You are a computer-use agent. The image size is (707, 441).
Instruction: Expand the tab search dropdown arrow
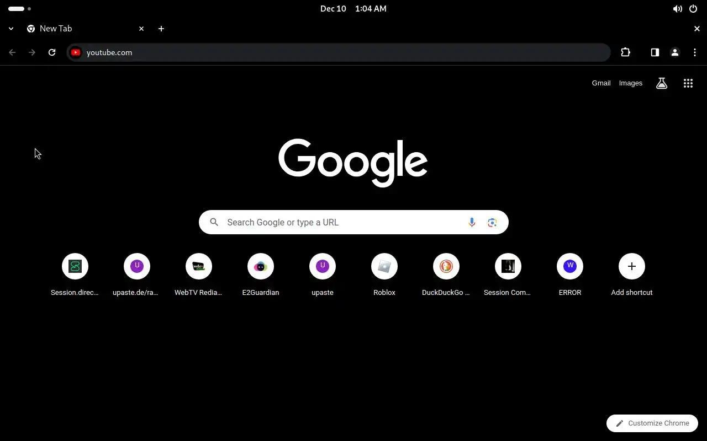pyautogui.click(x=11, y=29)
